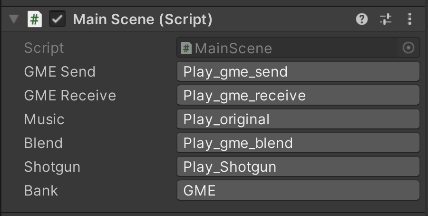Collapse the Main Scene script component
Viewport: 428px width, 216px height.
[14, 20]
